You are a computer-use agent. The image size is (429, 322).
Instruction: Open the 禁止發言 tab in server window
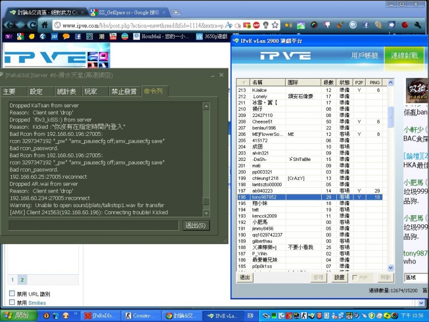coord(125,91)
